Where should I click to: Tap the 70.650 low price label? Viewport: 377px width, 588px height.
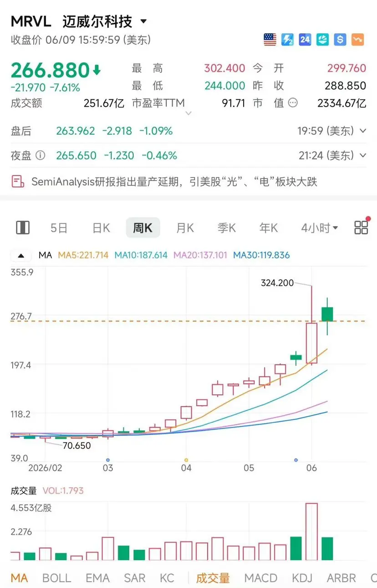click(77, 445)
